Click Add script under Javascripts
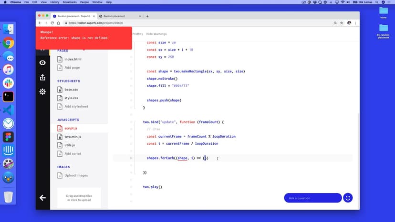This screenshot has height=222, width=395. (x=73, y=154)
